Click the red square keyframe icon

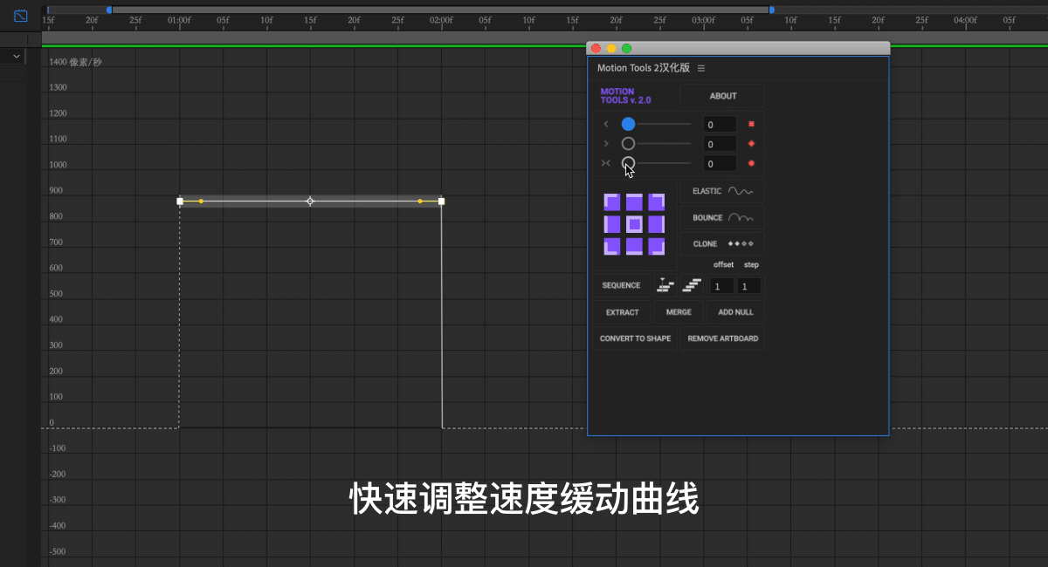tap(751, 124)
